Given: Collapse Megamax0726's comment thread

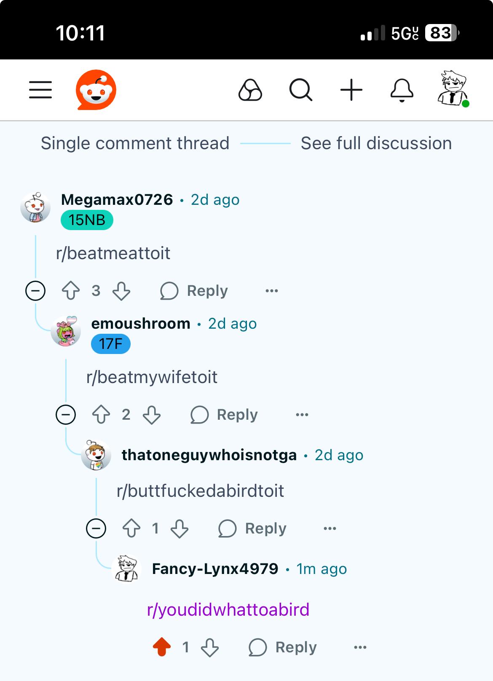Looking at the screenshot, I should coord(35,291).
